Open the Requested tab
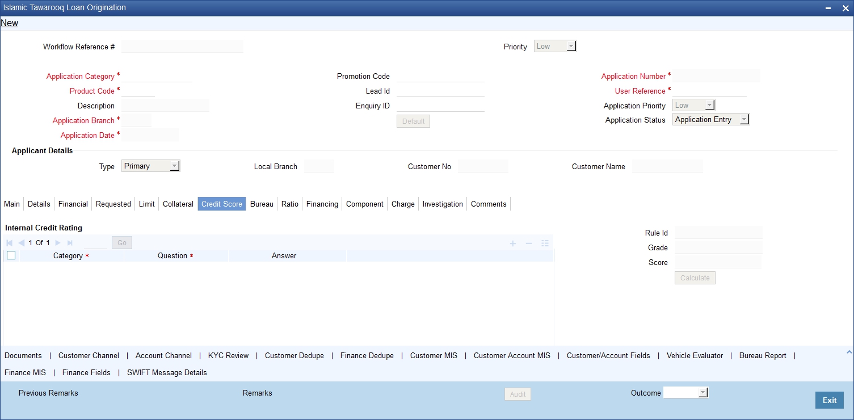This screenshot has height=420, width=854. 113,204
